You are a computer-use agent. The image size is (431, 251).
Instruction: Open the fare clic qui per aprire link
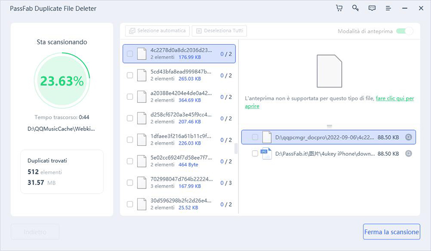(x=395, y=99)
